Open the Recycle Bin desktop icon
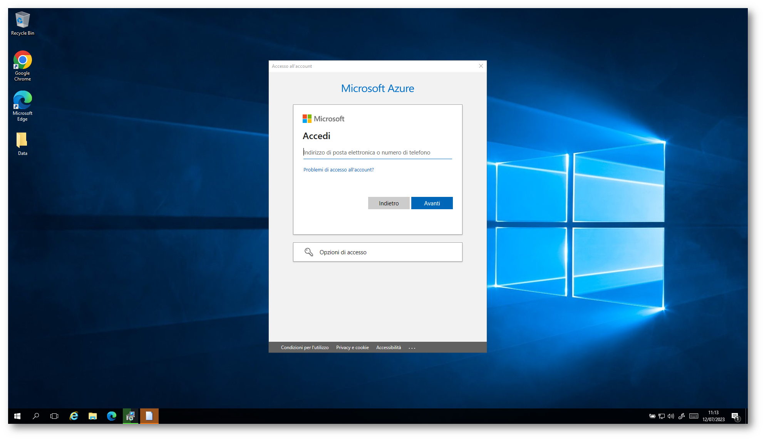 pyautogui.click(x=22, y=23)
